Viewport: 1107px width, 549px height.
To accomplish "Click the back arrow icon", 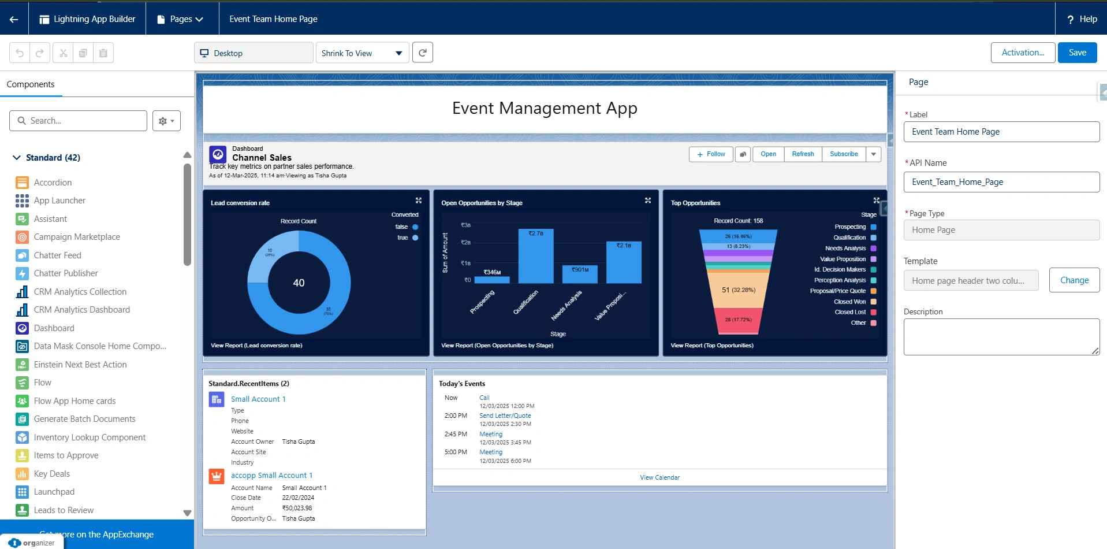I will pos(14,19).
